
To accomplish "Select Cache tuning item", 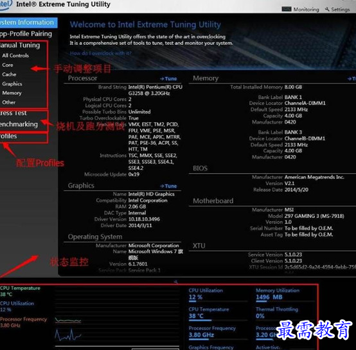I will click(x=9, y=74).
